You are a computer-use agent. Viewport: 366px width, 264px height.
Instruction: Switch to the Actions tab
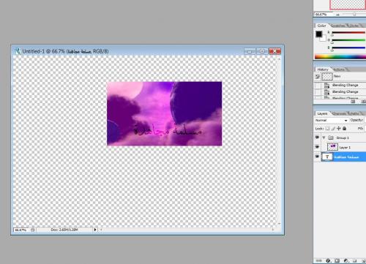click(x=339, y=69)
